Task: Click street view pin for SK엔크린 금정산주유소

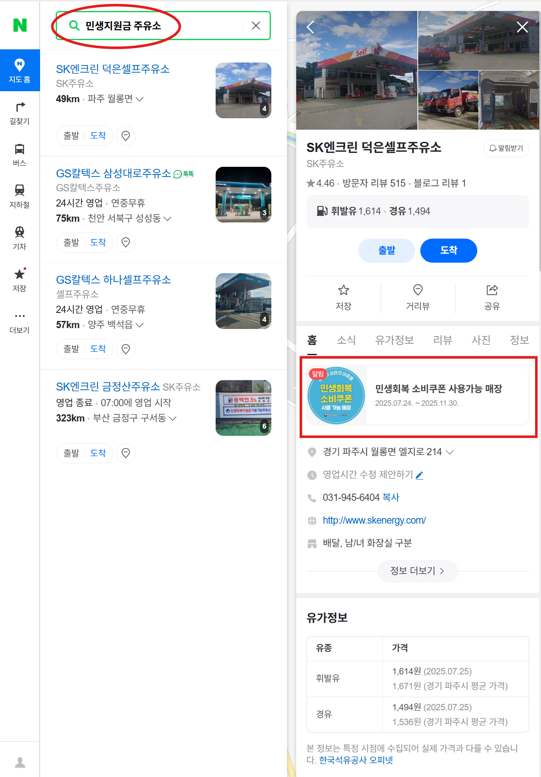Action: point(126,453)
